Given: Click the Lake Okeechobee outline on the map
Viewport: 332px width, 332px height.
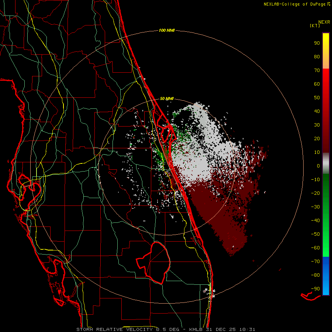Looking at the screenshot, I should click(x=154, y=263).
